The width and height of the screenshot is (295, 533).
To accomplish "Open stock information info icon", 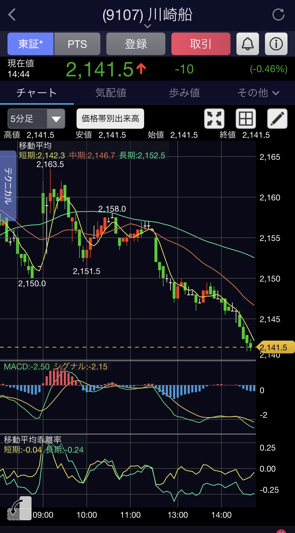I will (x=276, y=44).
